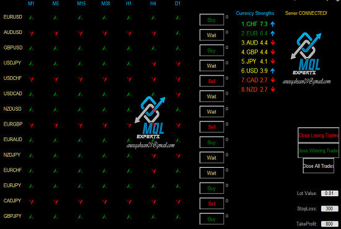Click the GBPUSD Buy button
Image resolution: width=341 pixels, height=229 pixels.
click(211, 50)
